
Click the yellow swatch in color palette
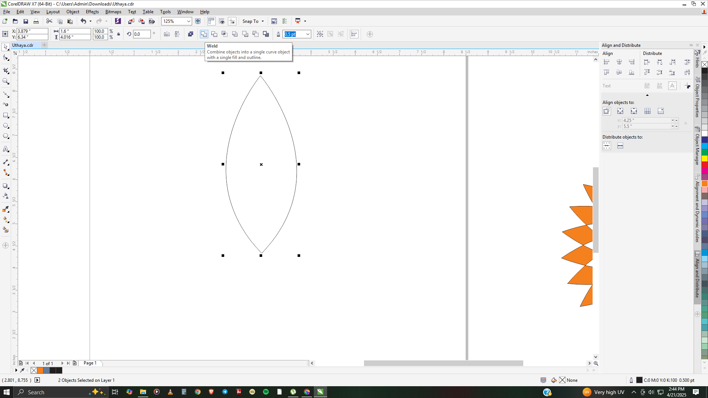click(704, 158)
